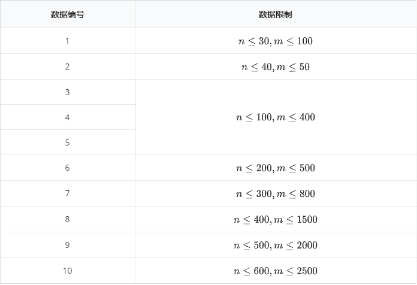Click the row number 3 cell
This screenshot has height=285, width=417.
(x=67, y=92)
